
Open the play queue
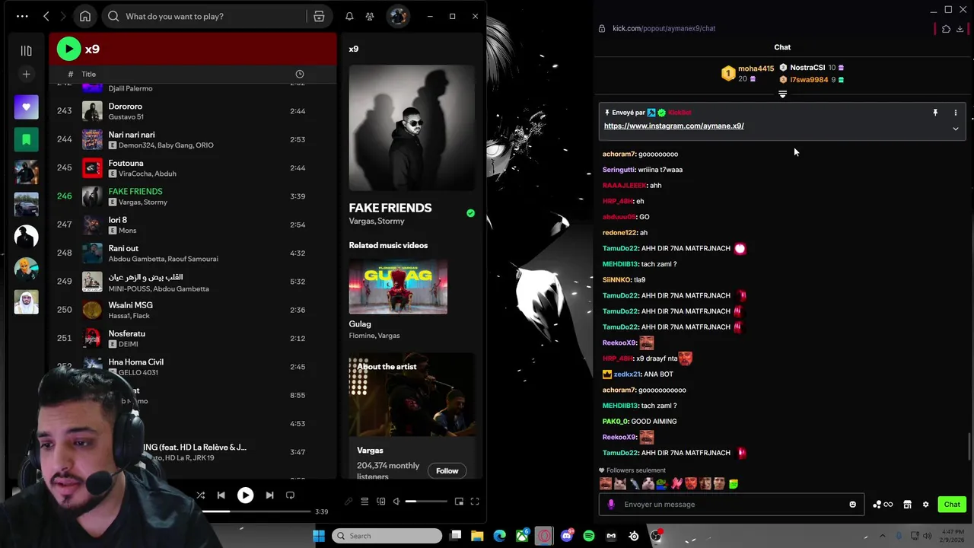[x=364, y=502]
